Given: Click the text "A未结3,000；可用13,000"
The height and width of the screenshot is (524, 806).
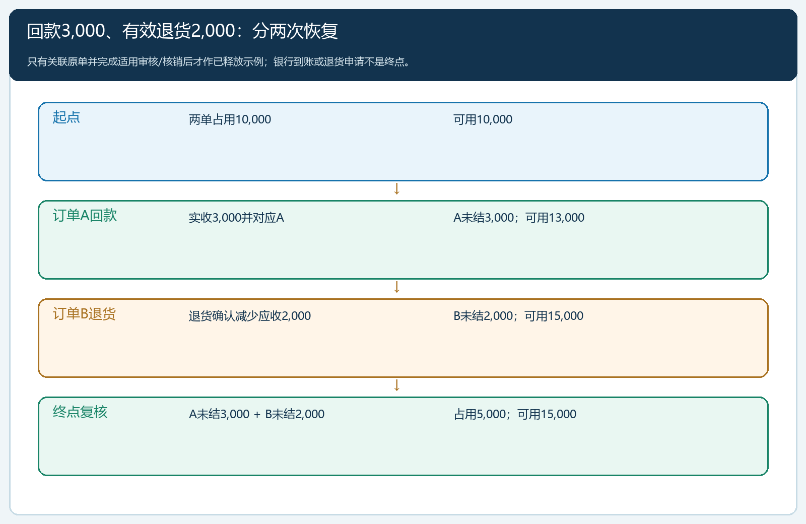Looking at the screenshot, I should (519, 218).
